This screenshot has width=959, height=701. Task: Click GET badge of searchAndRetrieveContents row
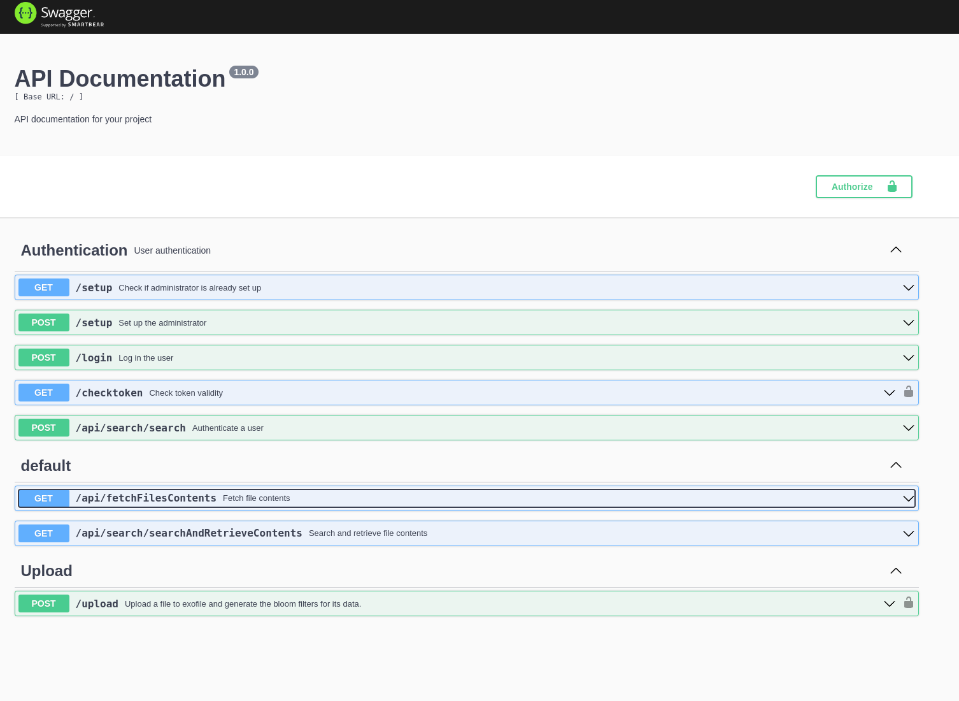(x=44, y=533)
